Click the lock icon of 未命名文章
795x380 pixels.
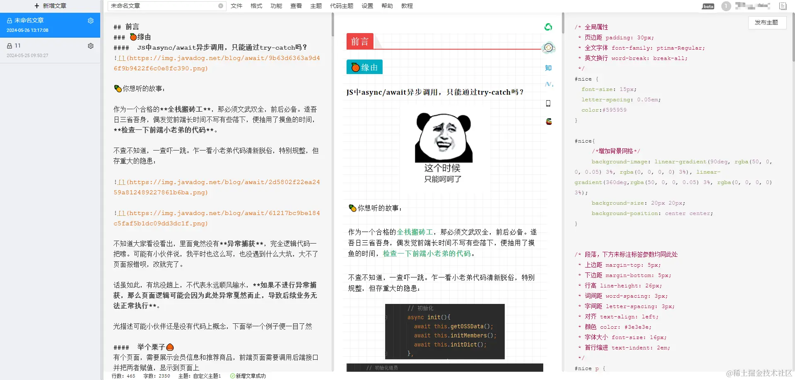(10, 21)
